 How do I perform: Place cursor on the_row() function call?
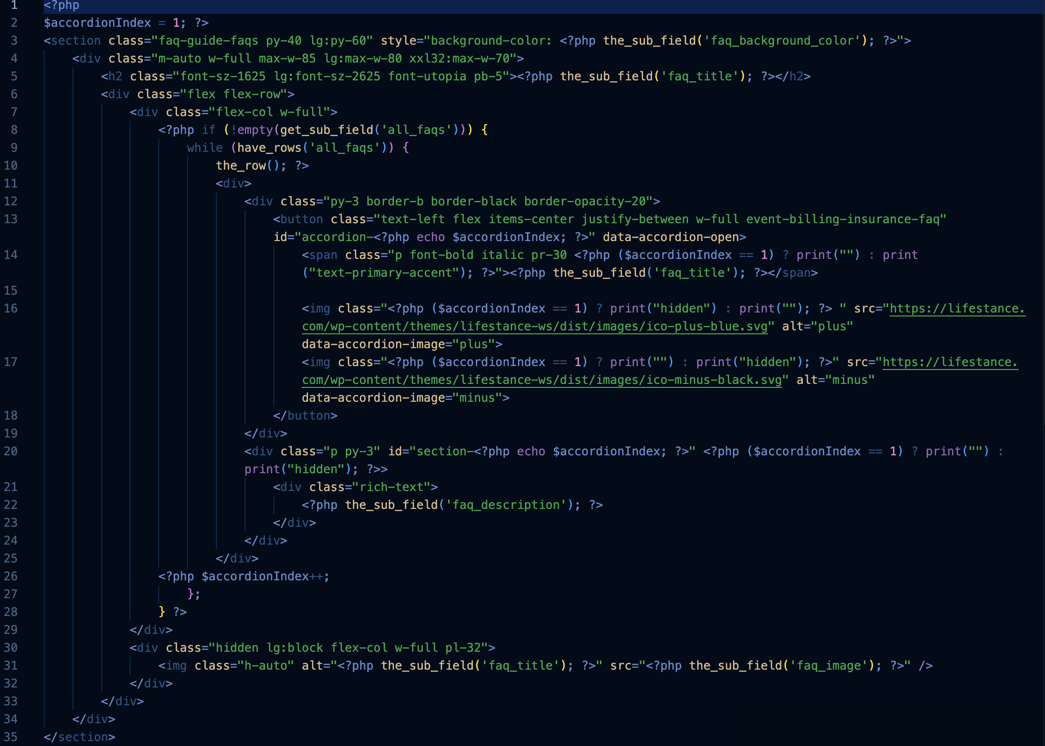coord(241,166)
